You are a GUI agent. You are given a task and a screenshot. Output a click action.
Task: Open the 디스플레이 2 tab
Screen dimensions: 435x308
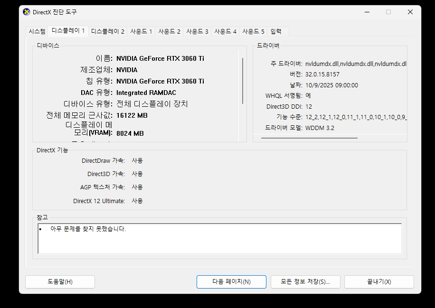coord(107,31)
